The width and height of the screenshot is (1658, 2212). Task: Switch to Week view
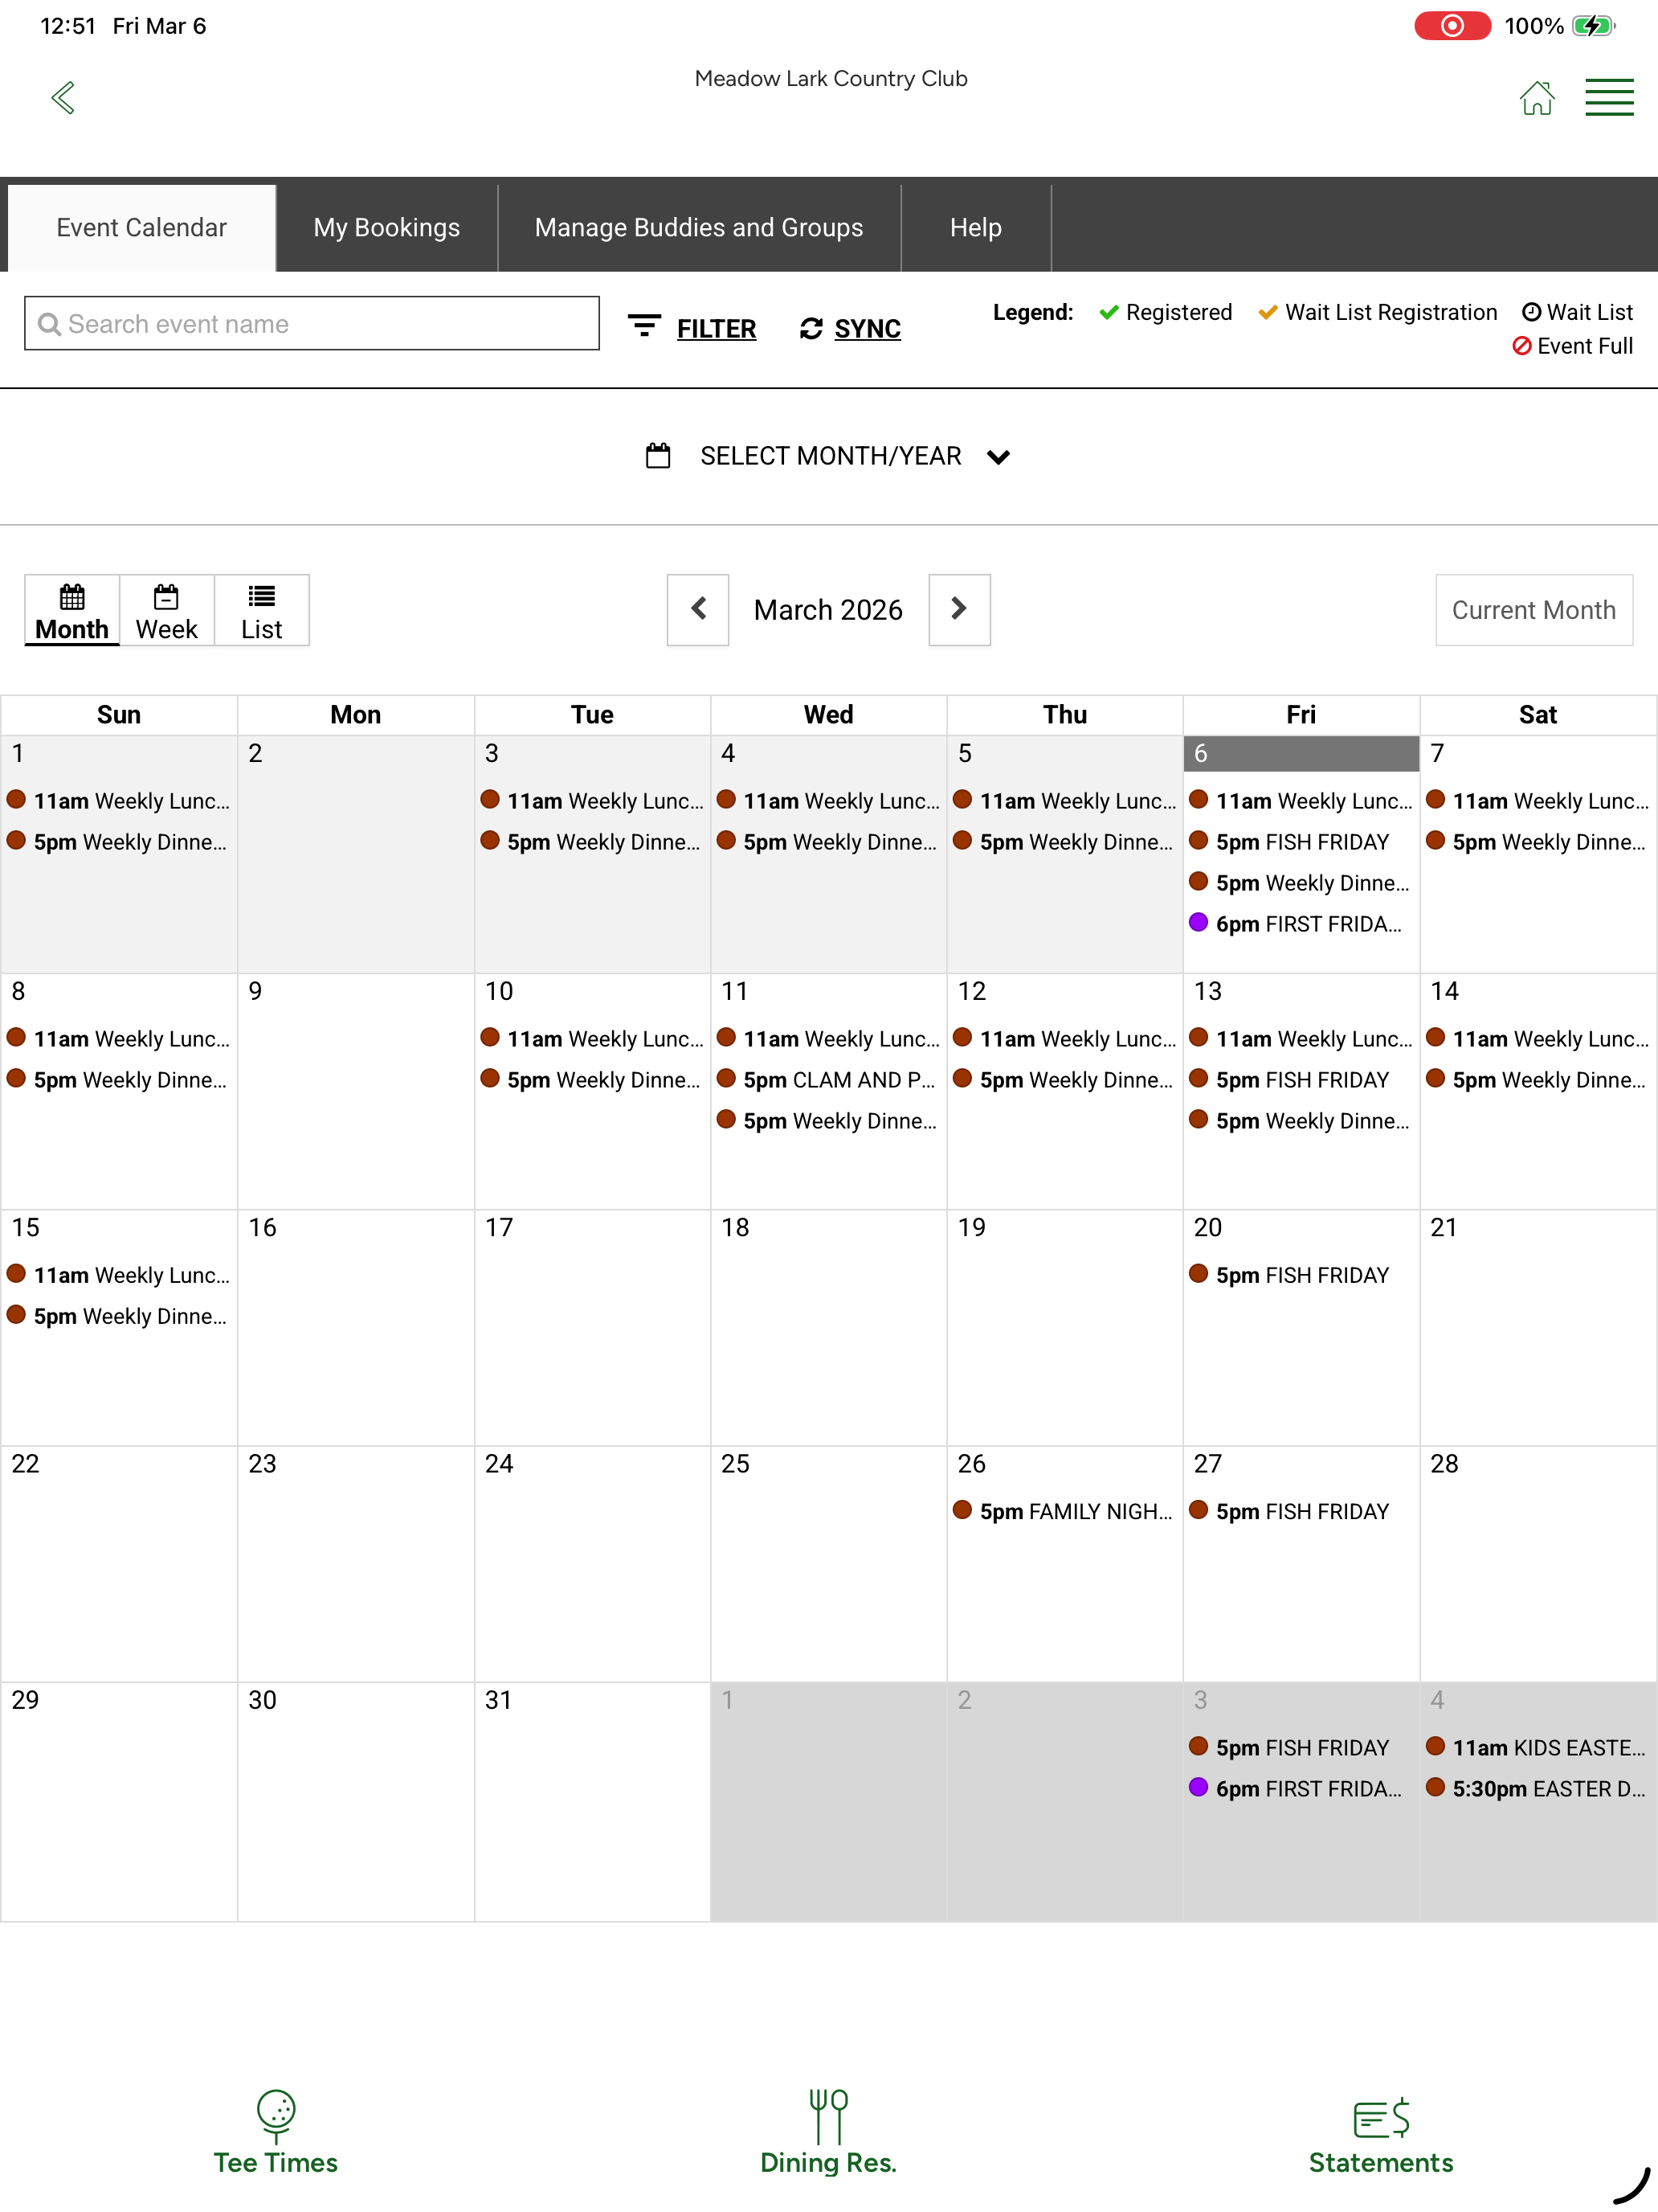click(167, 611)
